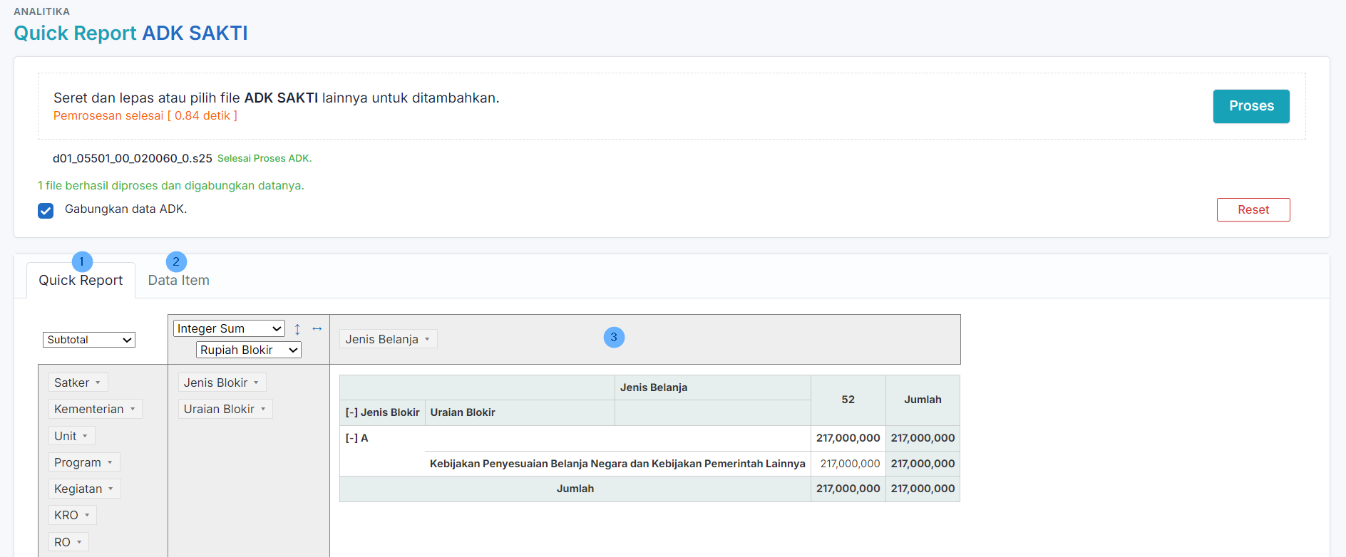1346x557 pixels.
Task: Click the horizontal sort order arrow icon
Action: click(x=317, y=328)
